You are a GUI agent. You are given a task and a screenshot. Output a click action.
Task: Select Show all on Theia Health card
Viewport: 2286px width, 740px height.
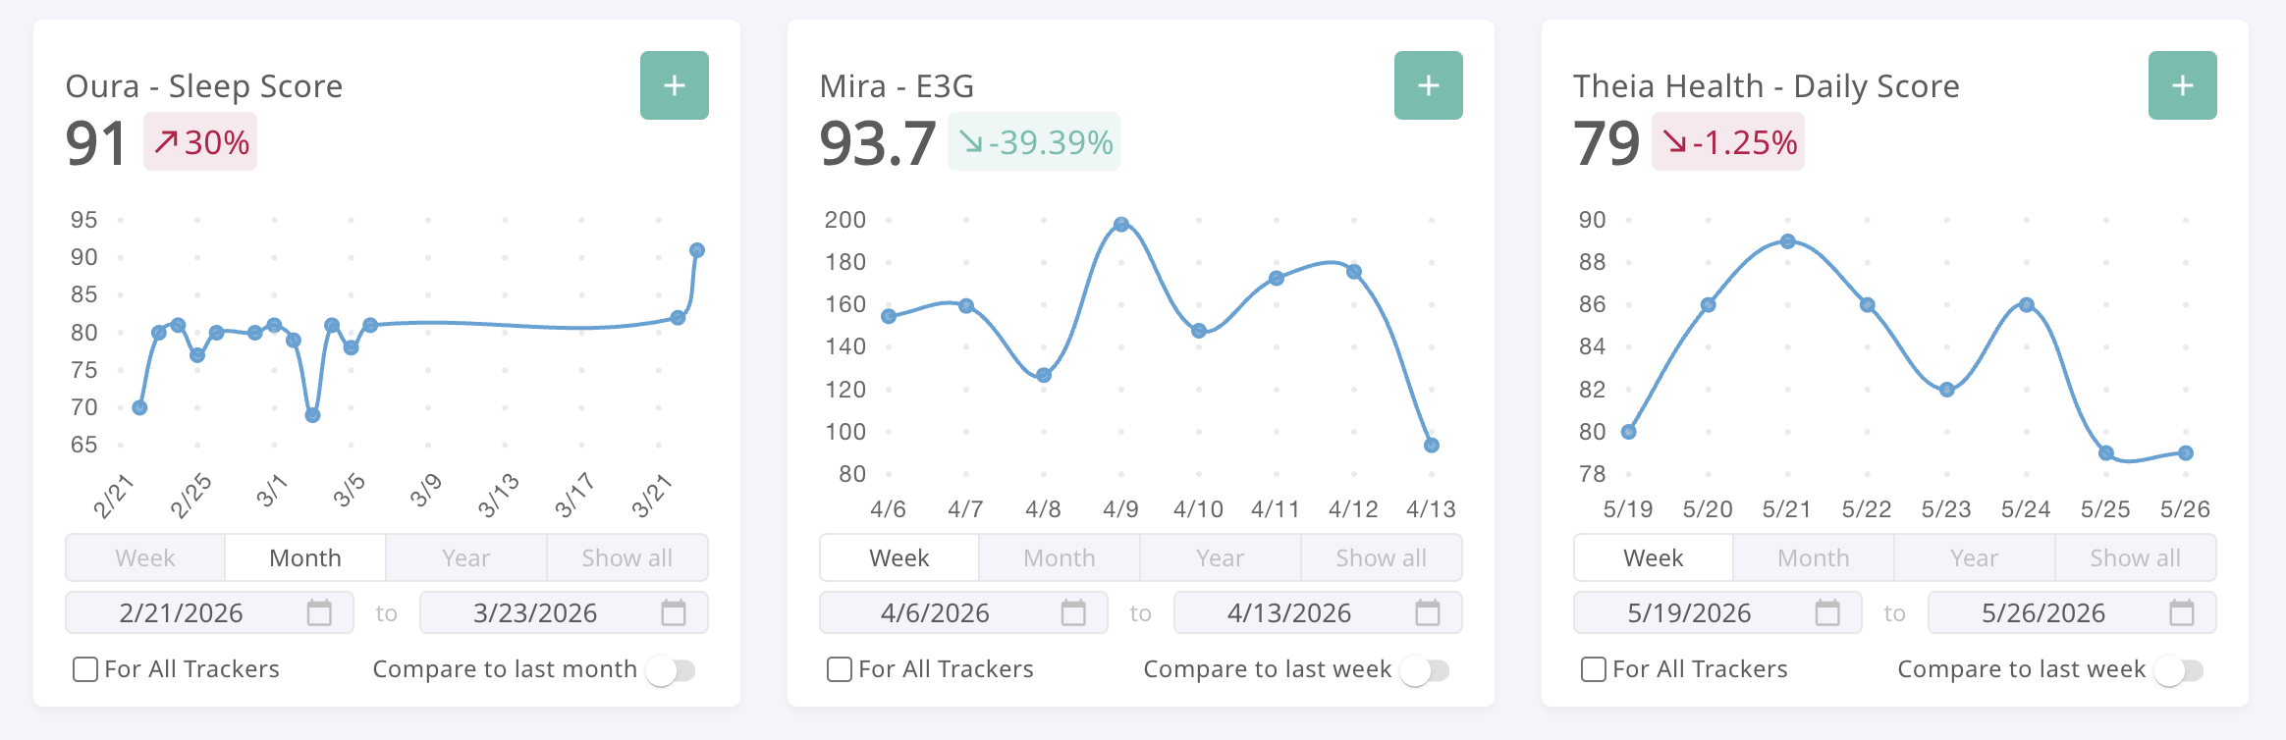(x=2136, y=557)
